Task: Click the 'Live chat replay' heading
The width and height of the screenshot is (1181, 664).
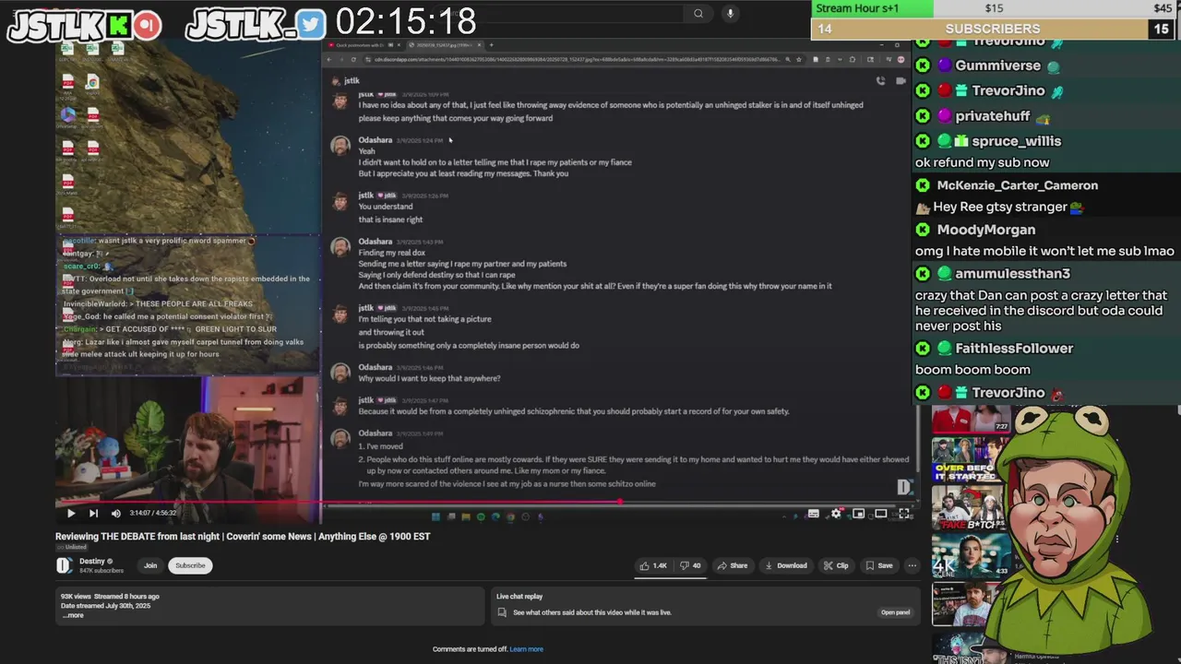Action: pyautogui.click(x=519, y=597)
